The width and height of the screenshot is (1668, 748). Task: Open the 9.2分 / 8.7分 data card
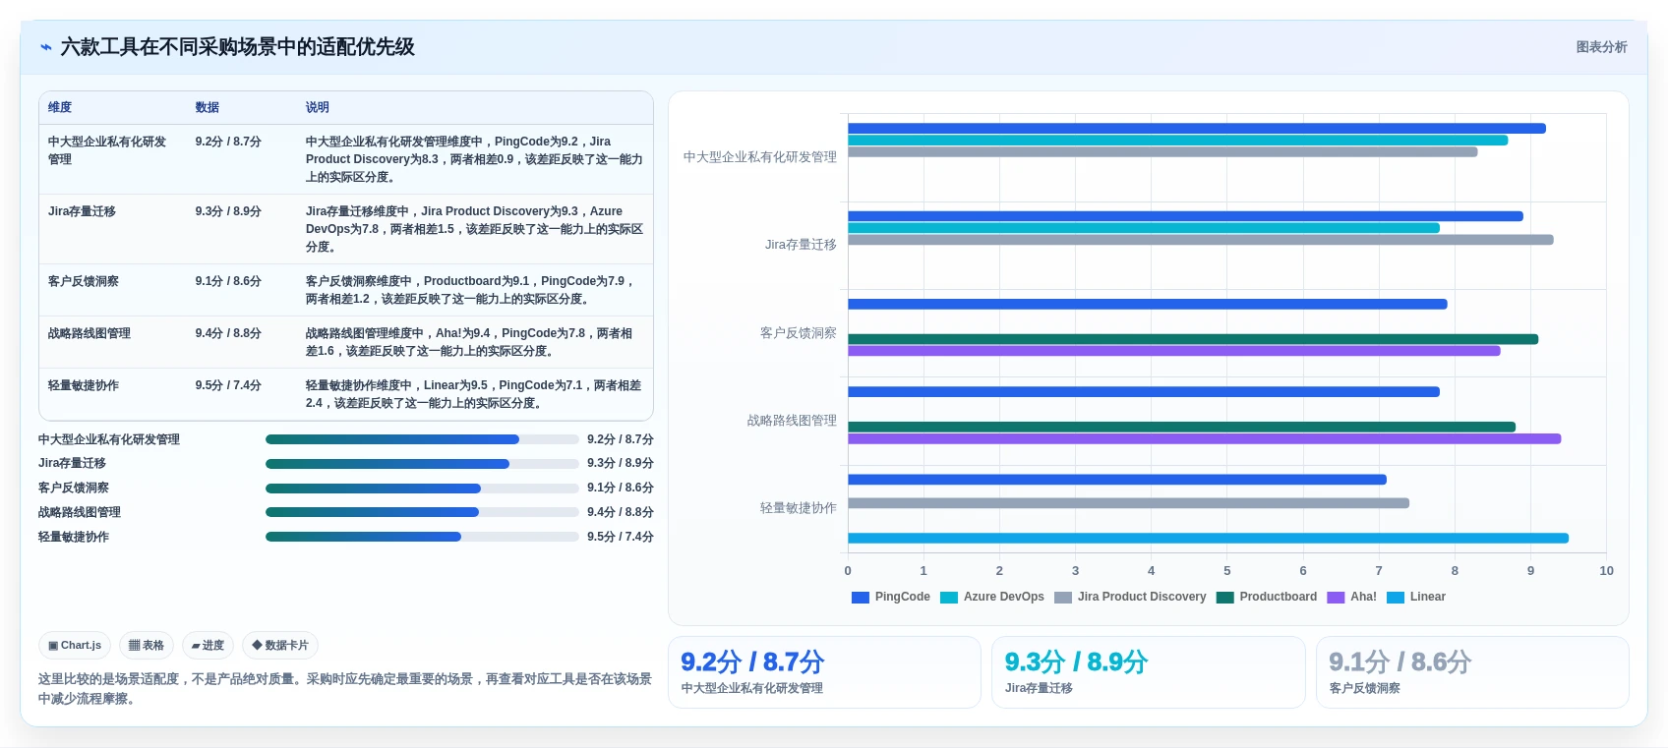[824, 672]
